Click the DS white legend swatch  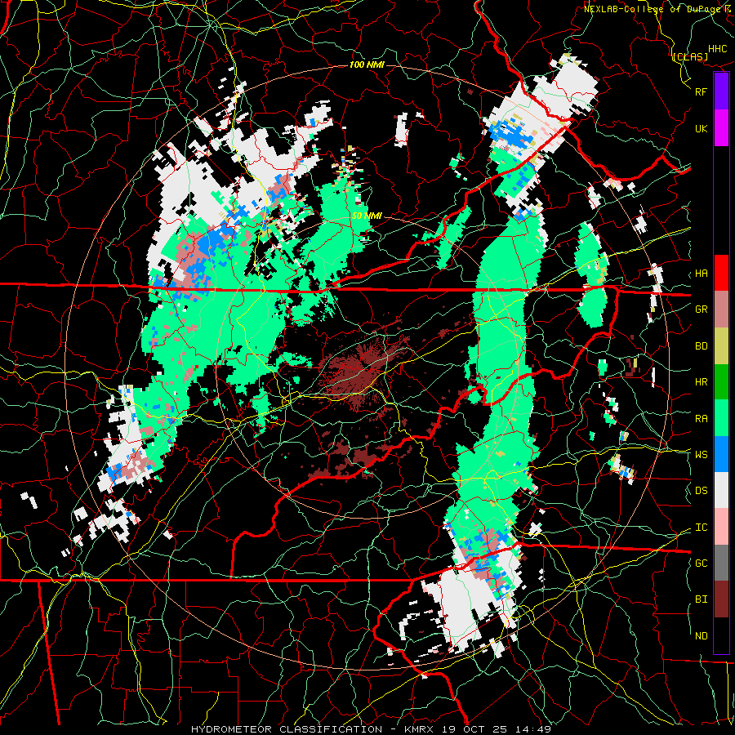pyautogui.click(x=721, y=490)
